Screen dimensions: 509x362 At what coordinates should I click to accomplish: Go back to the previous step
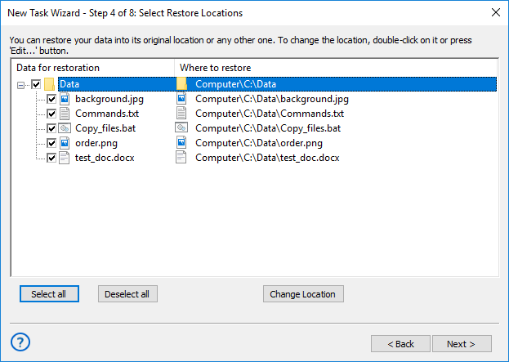tap(400, 343)
